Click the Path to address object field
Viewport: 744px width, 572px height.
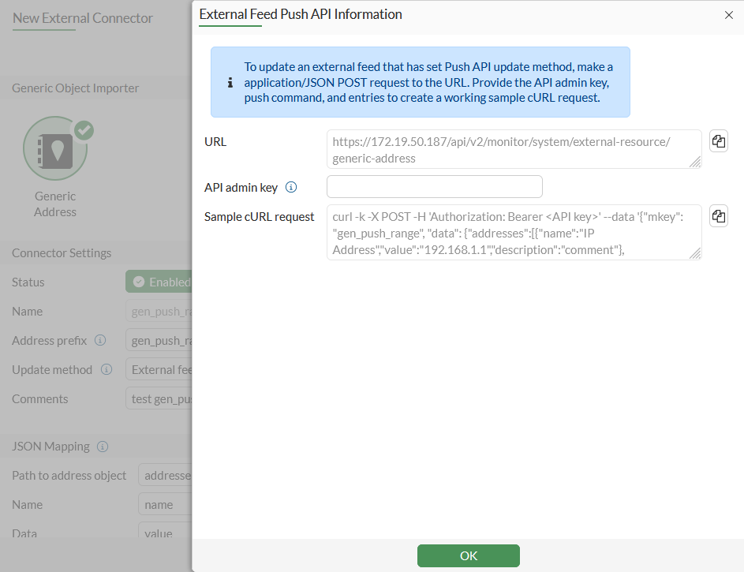(x=165, y=476)
